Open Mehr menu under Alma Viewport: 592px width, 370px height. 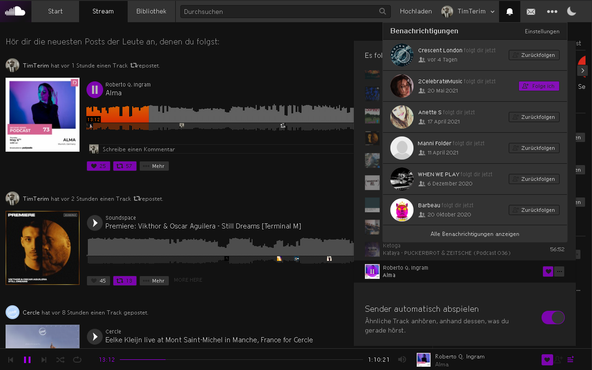[154, 166]
